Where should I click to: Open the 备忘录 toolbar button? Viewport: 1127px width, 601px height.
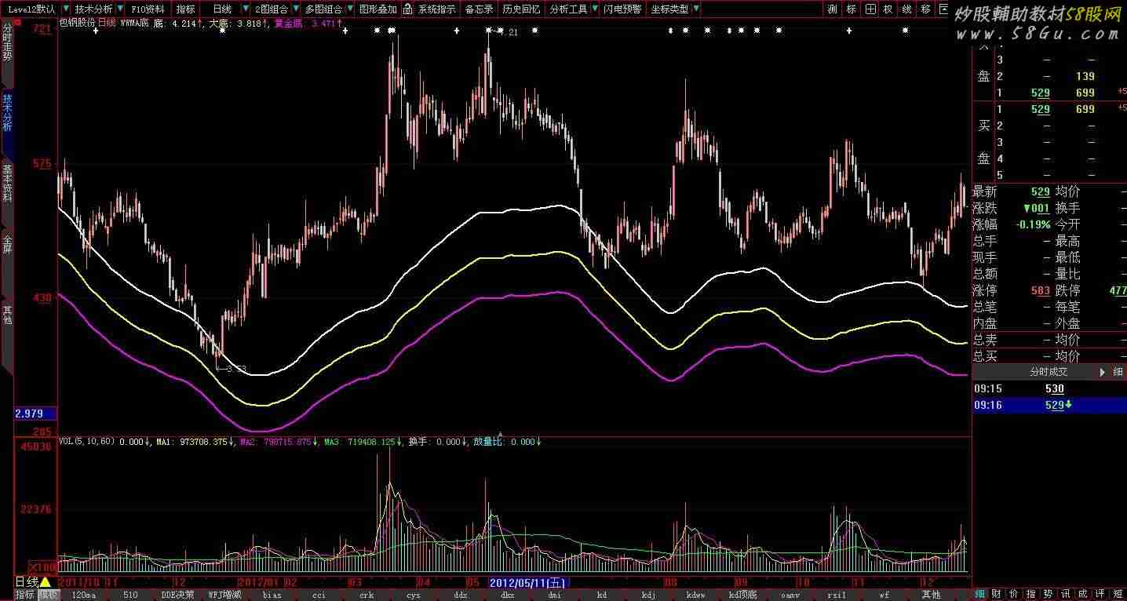pos(479,9)
